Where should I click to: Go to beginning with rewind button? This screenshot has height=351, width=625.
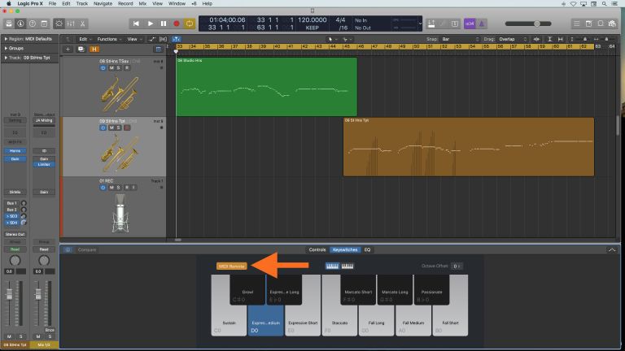(136, 24)
